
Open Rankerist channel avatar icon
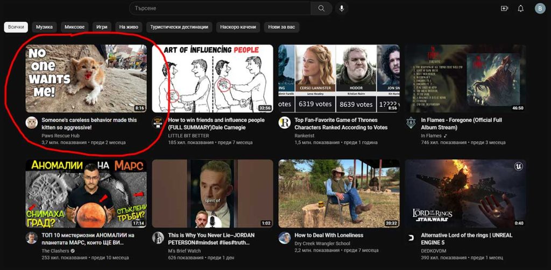click(285, 122)
